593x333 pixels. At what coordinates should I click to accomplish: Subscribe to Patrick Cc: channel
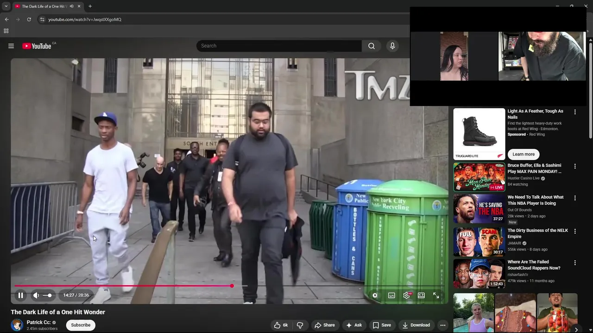[81, 325]
